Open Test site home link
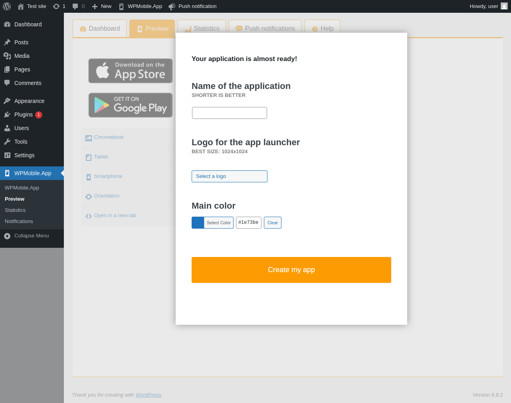The width and height of the screenshot is (511, 403). pyautogui.click(x=32, y=6)
